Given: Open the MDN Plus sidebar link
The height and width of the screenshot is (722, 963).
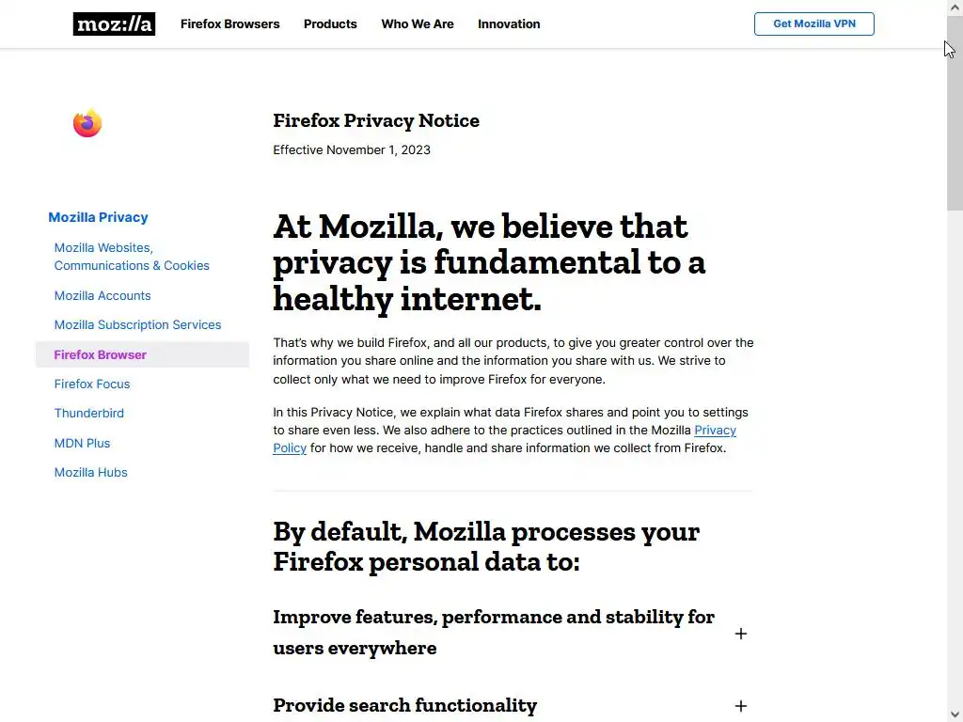Looking at the screenshot, I should click(x=82, y=443).
